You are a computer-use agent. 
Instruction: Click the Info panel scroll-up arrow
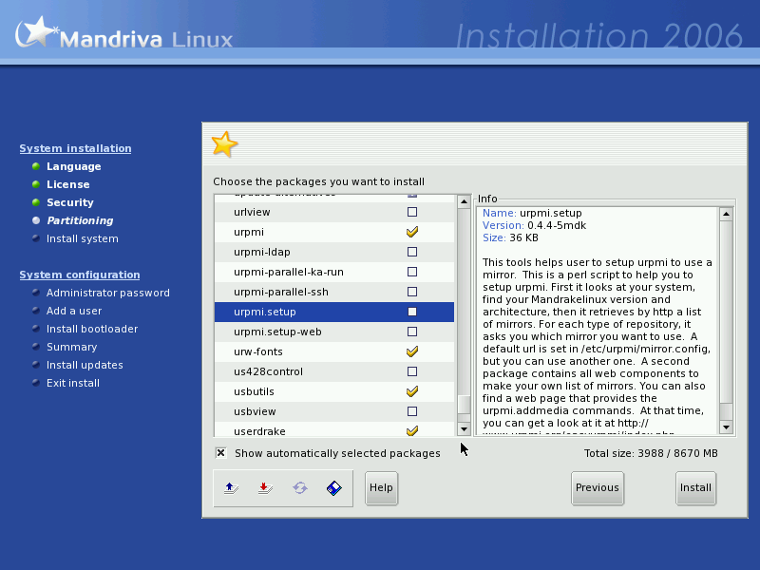pyautogui.click(x=726, y=214)
